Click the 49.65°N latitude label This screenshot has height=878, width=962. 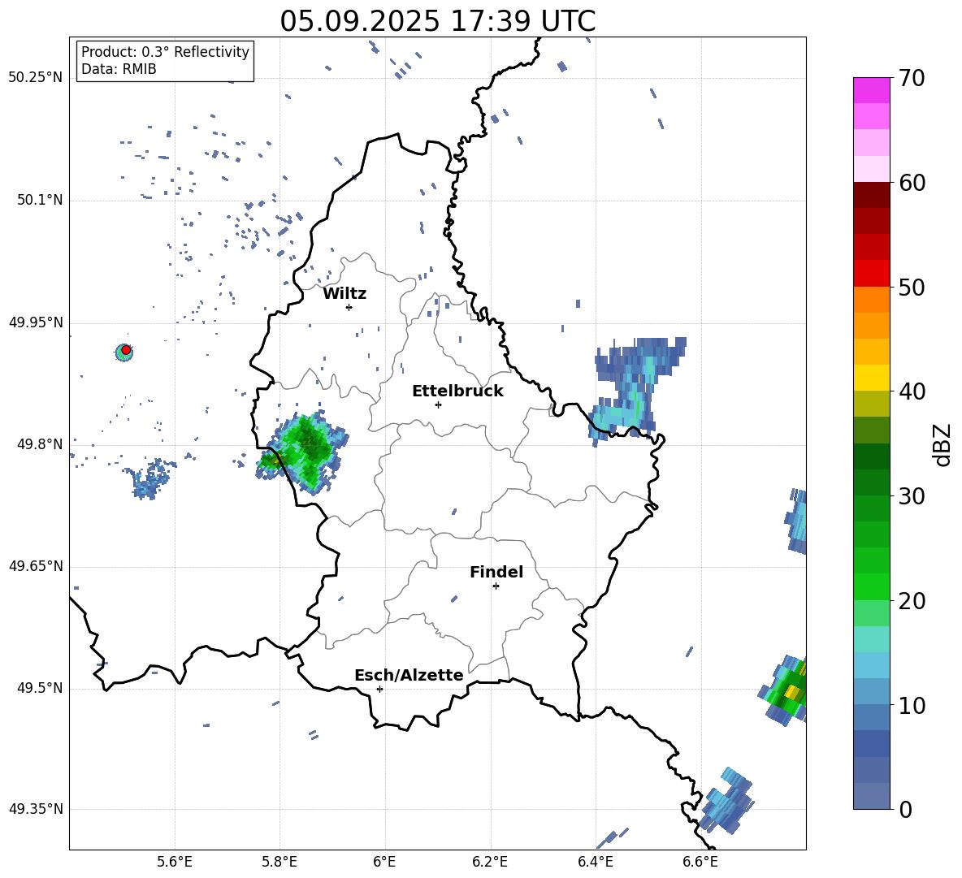coord(36,566)
